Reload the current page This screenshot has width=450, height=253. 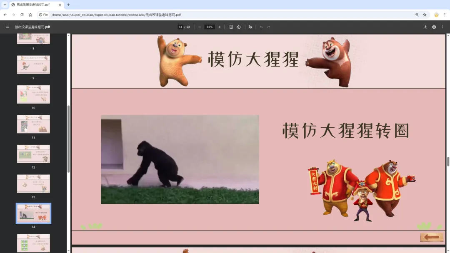(x=22, y=15)
